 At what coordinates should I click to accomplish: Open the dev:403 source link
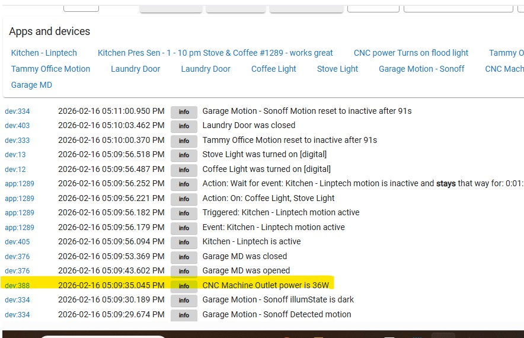click(17, 126)
